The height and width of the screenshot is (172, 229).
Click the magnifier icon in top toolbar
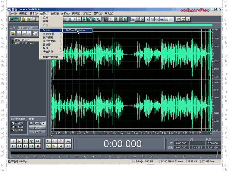(x=152, y=19)
